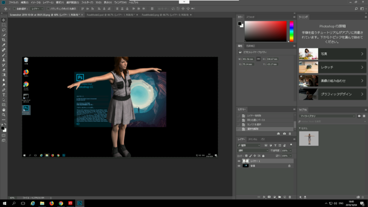368x207 pixels.
Task: Click the hue slider strip in Color panel
Action: (x=291, y=32)
